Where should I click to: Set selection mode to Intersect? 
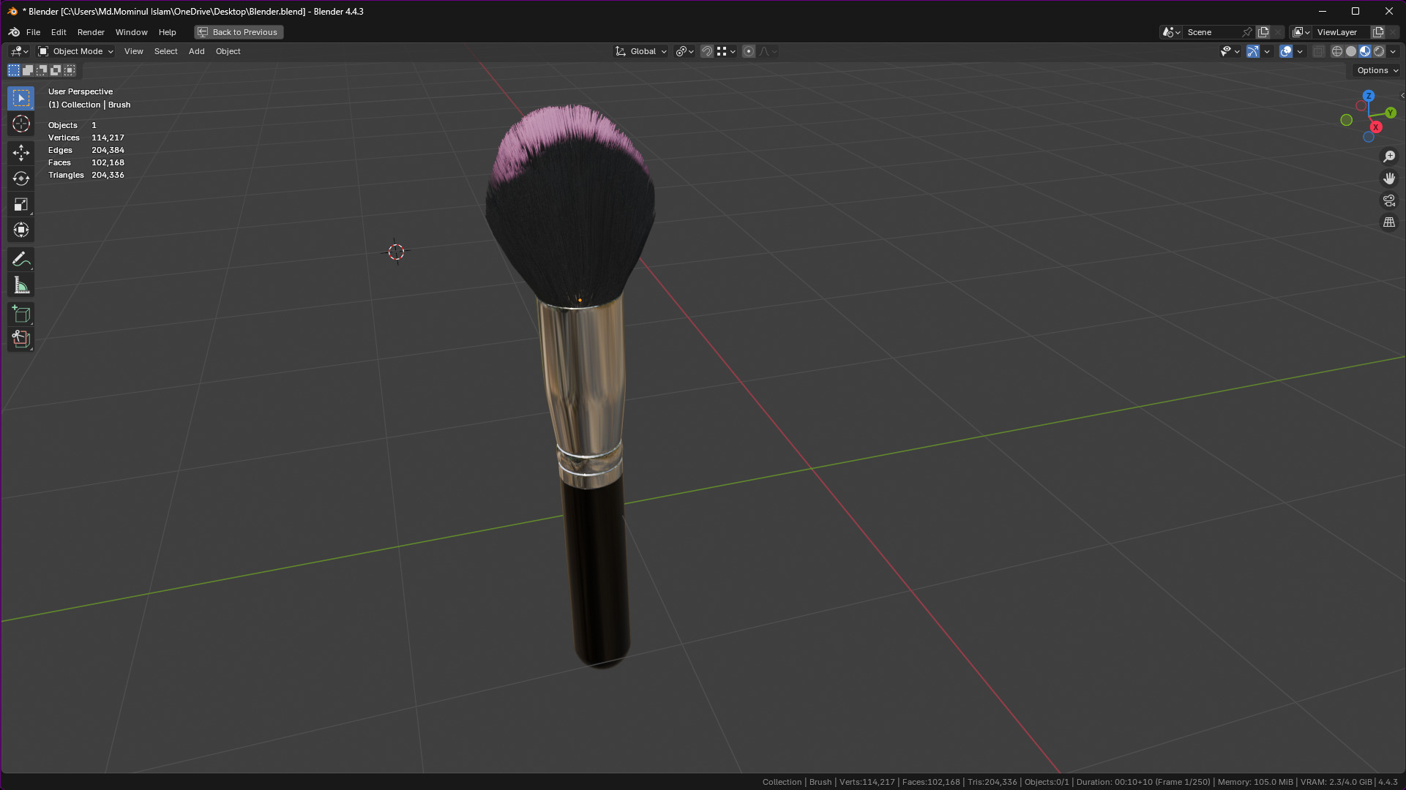point(70,70)
